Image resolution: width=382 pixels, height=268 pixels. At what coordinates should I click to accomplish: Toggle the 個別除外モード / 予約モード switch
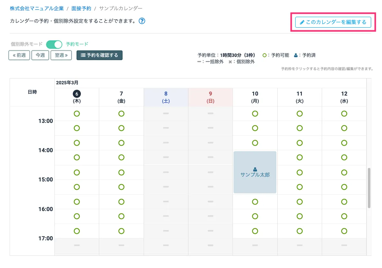tap(54, 44)
